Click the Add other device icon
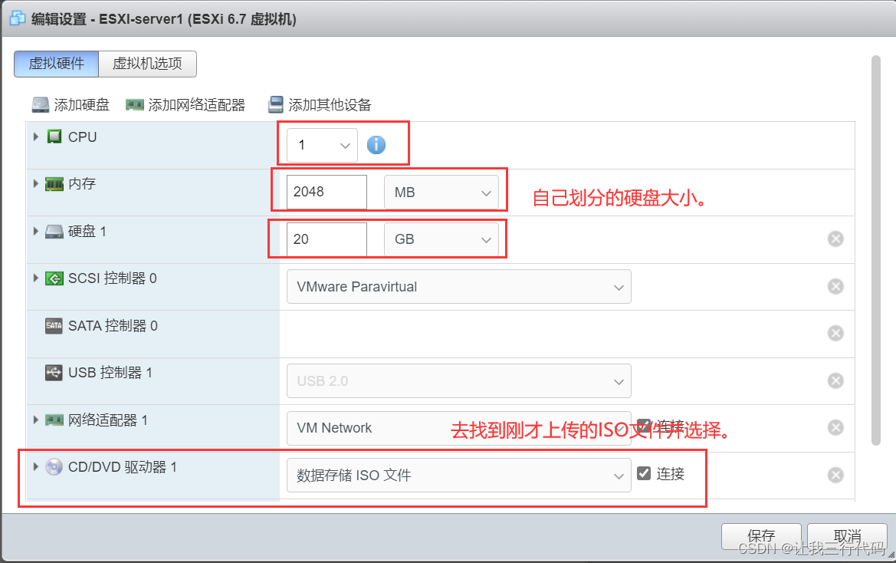Viewport: 896px width, 563px height. click(276, 104)
